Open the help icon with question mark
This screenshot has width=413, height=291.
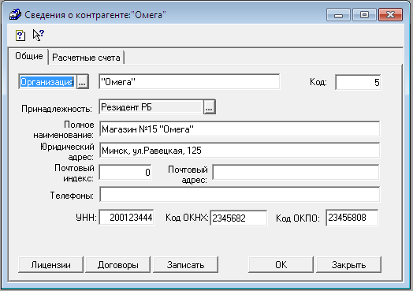pos(20,35)
